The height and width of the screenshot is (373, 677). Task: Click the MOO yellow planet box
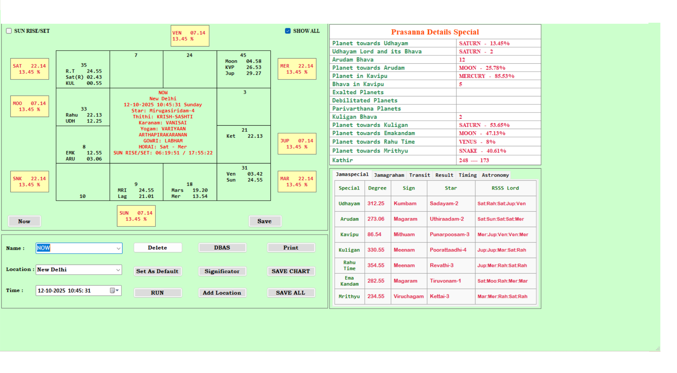click(30, 106)
